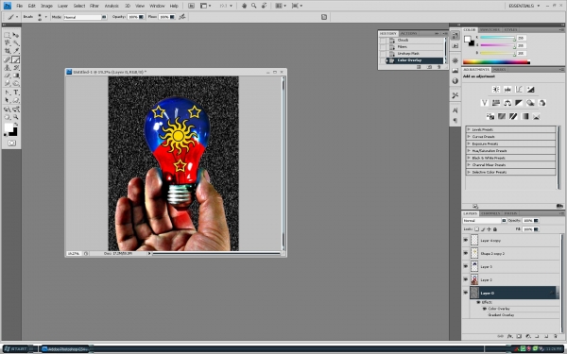The width and height of the screenshot is (567, 354).
Task: Select the Lasso tool
Action: (7, 43)
